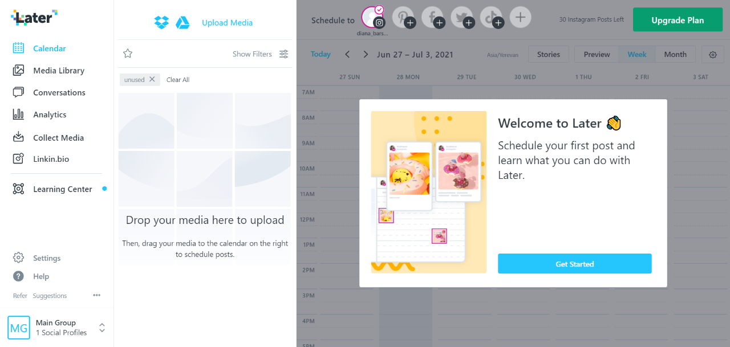Click the Upgrade Plan button
The width and height of the screenshot is (730, 347).
(x=678, y=20)
